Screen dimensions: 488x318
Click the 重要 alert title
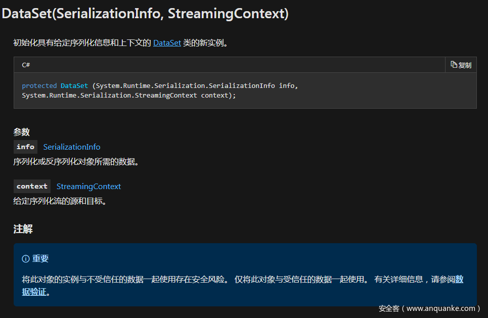pyautogui.click(x=40, y=259)
